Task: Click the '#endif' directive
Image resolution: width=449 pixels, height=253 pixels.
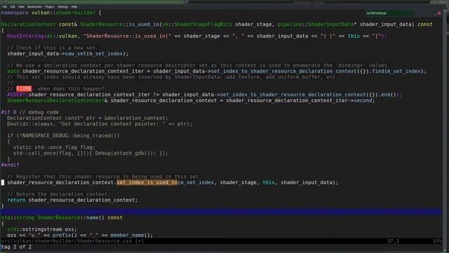Action: tap(10, 165)
